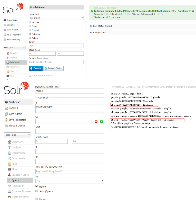The width and height of the screenshot is (196, 203).
Task: Toggle Auto-Refresh Status checkbox
Action: [x=30, y=75]
